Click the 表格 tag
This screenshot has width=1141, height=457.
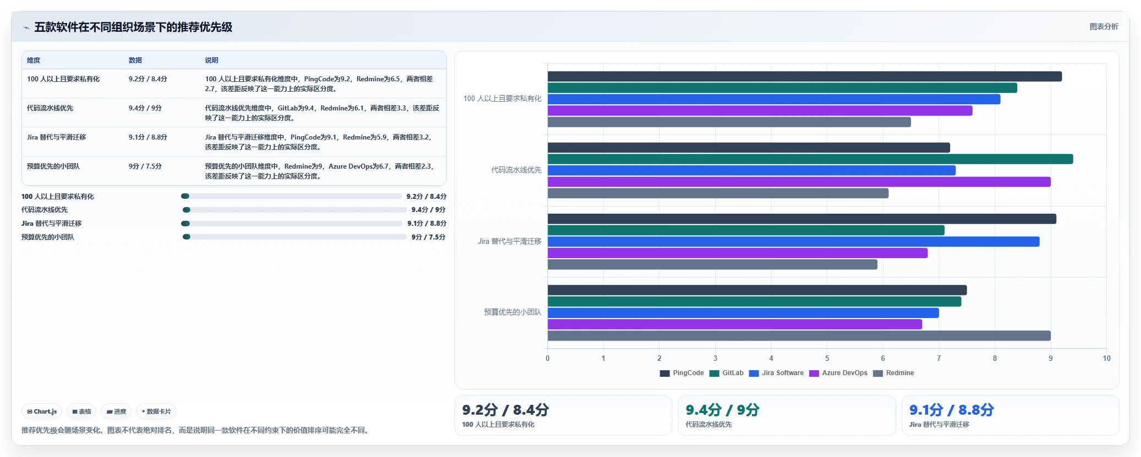(81, 411)
